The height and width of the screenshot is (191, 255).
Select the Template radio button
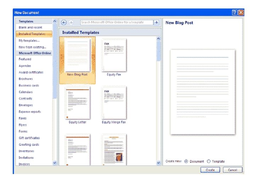(x=209, y=161)
